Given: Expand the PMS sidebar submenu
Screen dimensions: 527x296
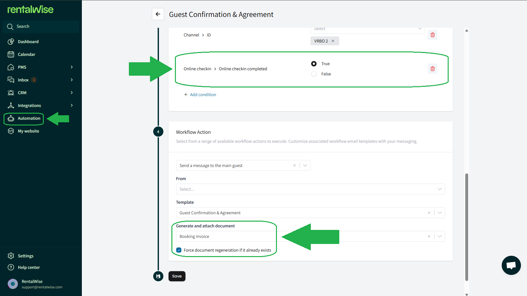Looking at the screenshot, I should pos(72,67).
